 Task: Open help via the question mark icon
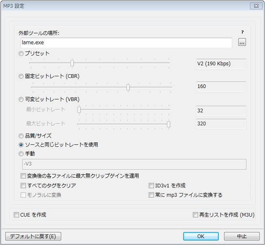[242, 32]
